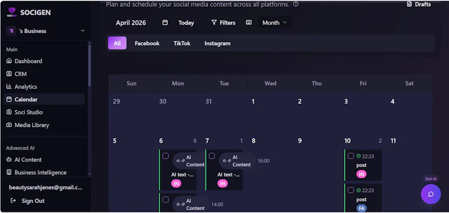Click the Sign Out arrow icon

(13, 201)
